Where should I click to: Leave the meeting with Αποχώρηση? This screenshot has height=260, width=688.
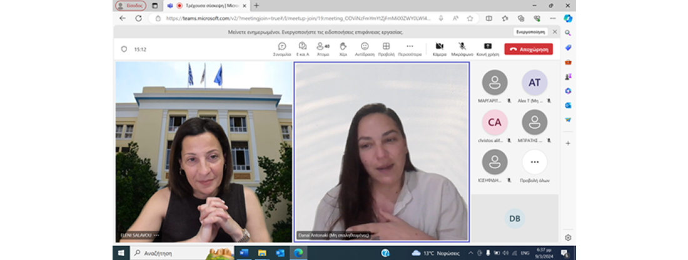point(529,49)
